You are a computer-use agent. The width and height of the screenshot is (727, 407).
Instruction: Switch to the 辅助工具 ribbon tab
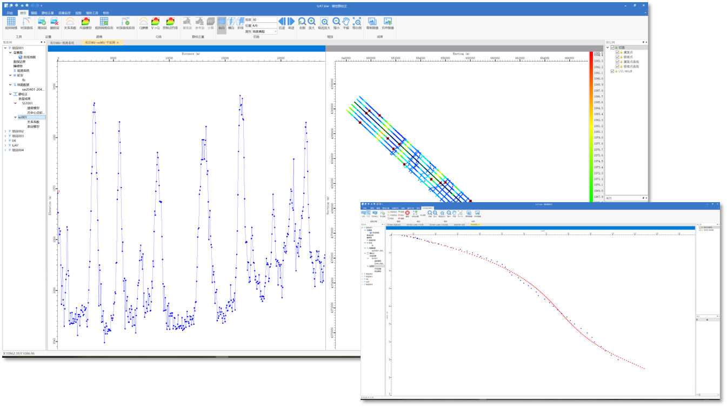(x=92, y=12)
